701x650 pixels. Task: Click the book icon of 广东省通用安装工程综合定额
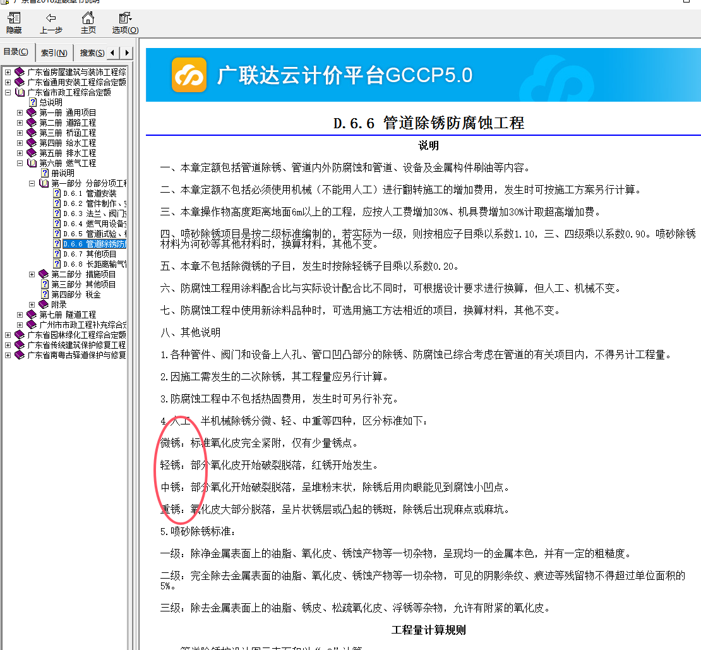coord(20,82)
